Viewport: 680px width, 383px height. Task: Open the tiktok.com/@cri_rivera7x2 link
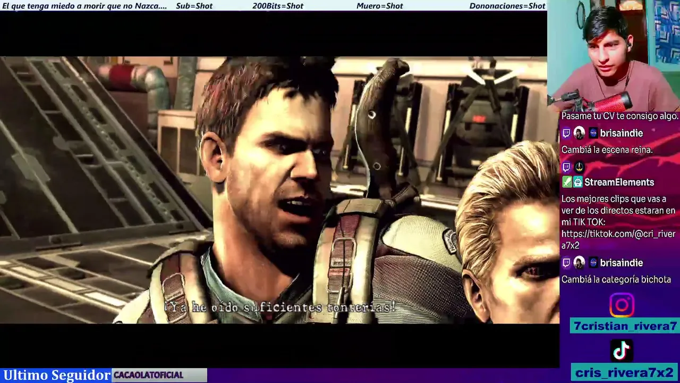(x=618, y=239)
